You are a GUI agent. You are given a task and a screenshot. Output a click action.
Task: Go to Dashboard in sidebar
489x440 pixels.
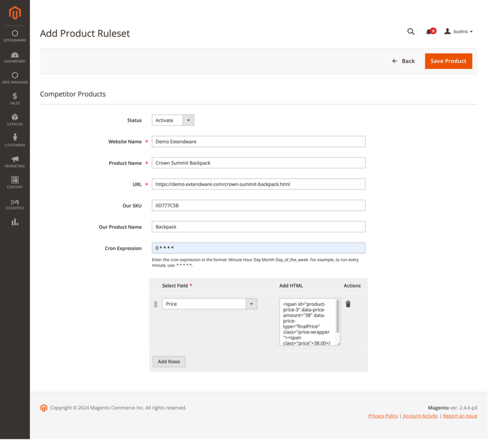15,58
